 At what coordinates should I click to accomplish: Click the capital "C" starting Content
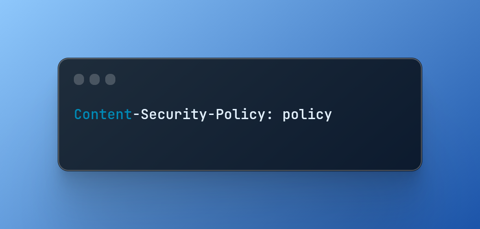[x=78, y=114]
